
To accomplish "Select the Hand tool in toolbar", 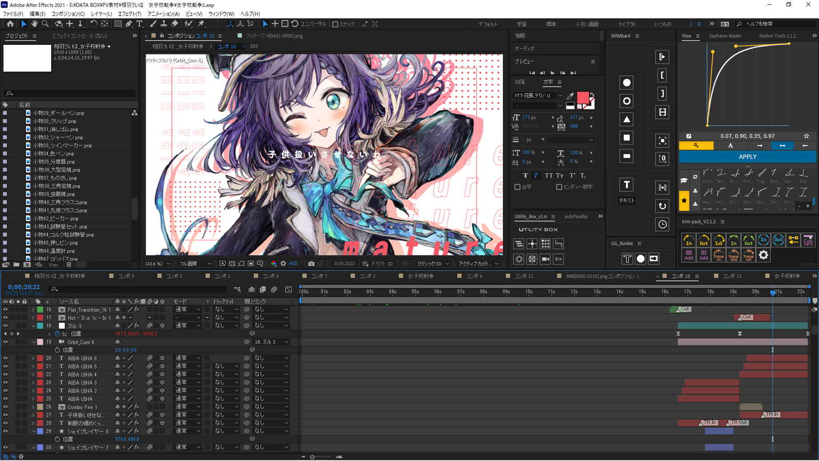I will pyautogui.click(x=34, y=24).
